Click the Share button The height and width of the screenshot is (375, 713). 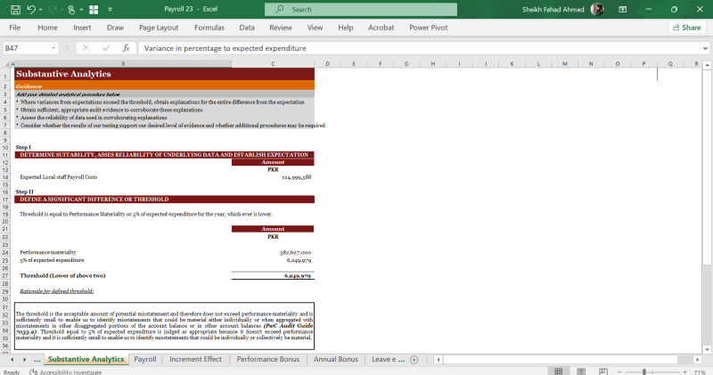coord(686,28)
